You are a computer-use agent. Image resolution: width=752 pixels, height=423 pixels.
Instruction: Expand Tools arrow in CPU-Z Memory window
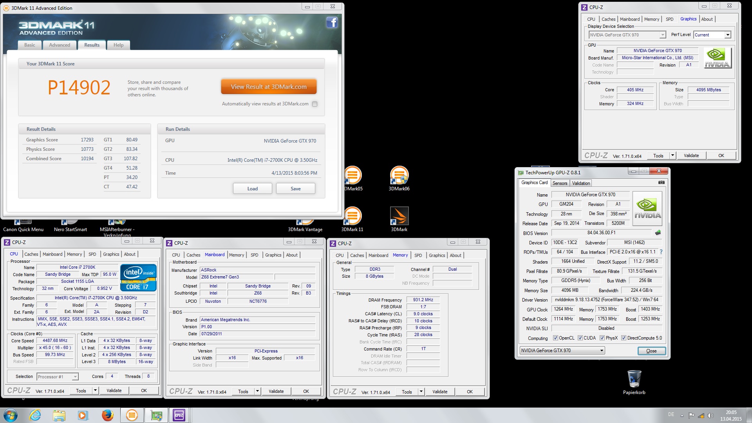421,392
